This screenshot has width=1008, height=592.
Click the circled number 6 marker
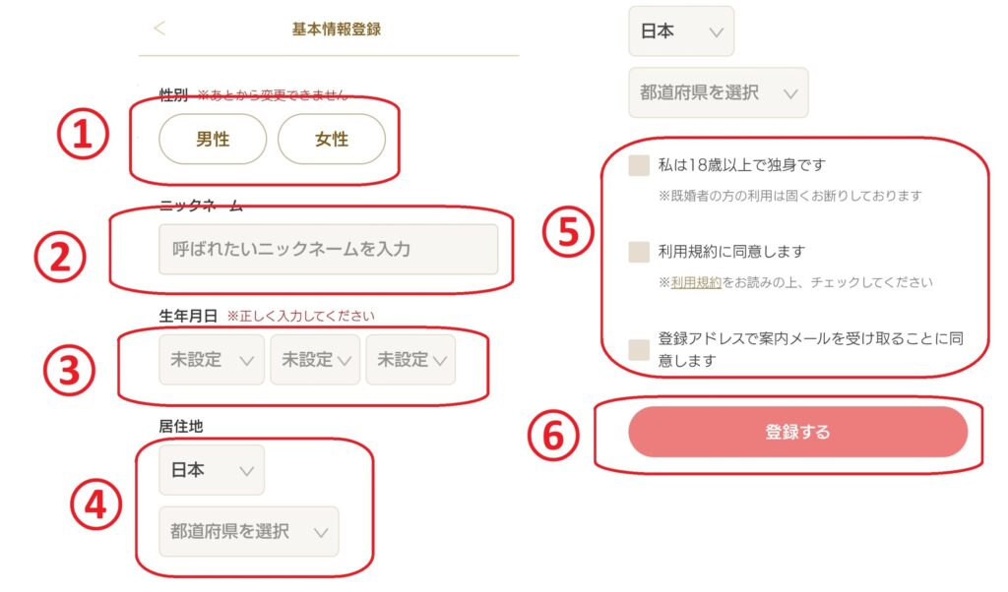552,435
